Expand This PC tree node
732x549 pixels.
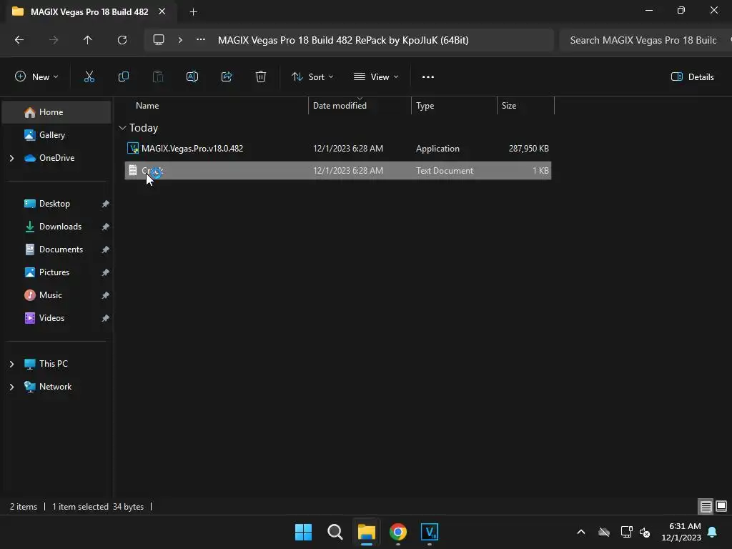click(11, 364)
